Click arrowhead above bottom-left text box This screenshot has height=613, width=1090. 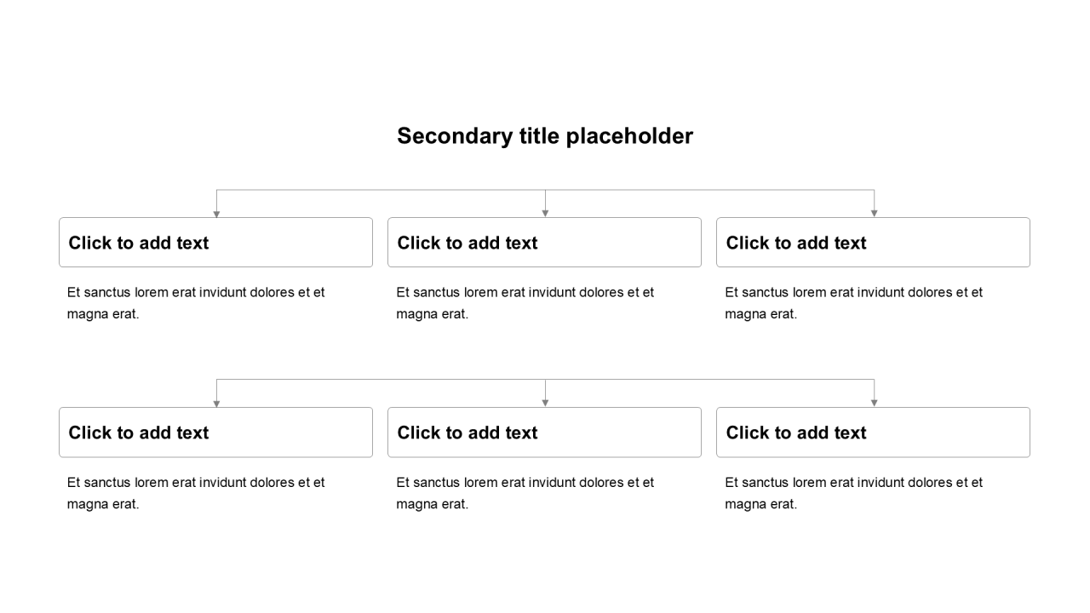(216, 404)
